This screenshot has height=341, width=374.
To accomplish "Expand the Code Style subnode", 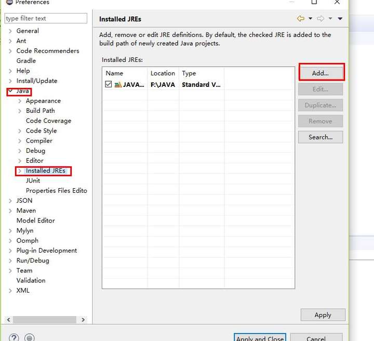I will pos(20,131).
